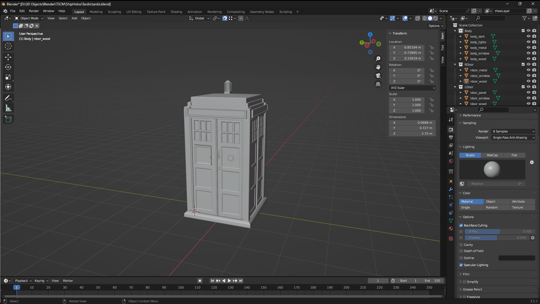Image resolution: width=540 pixels, height=304 pixels.
Task: Switch to the Shading workspace tab
Action: [176, 12]
